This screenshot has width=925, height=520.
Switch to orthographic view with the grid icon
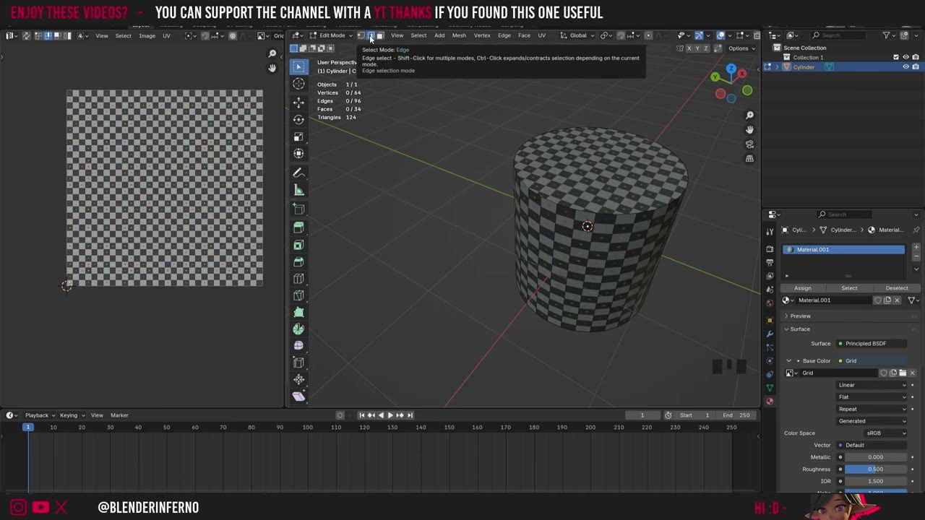749,159
